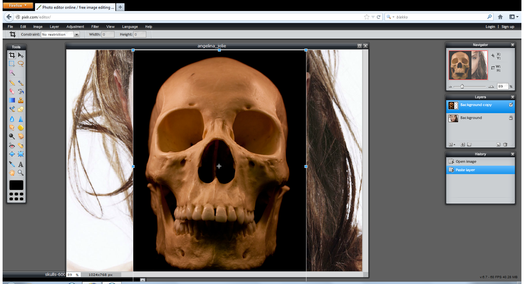Open the View menu

pyautogui.click(x=110, y=27)
